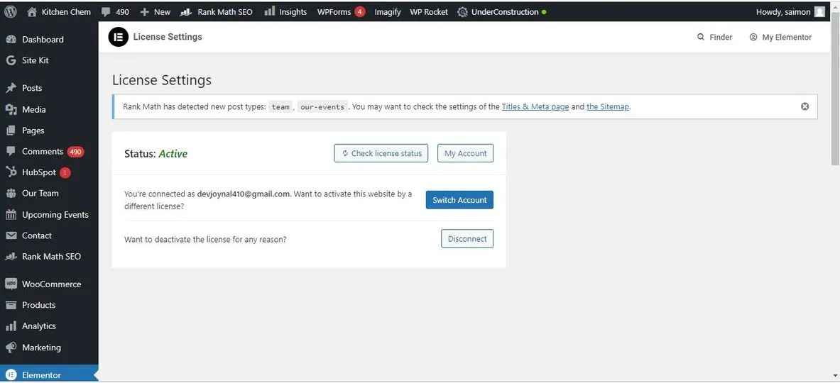Click the Posts pushpin icon
840x383 pixels.
[11, 88]
